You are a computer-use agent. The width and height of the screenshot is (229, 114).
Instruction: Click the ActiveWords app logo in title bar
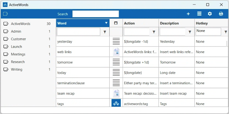(x=5, y=5)
